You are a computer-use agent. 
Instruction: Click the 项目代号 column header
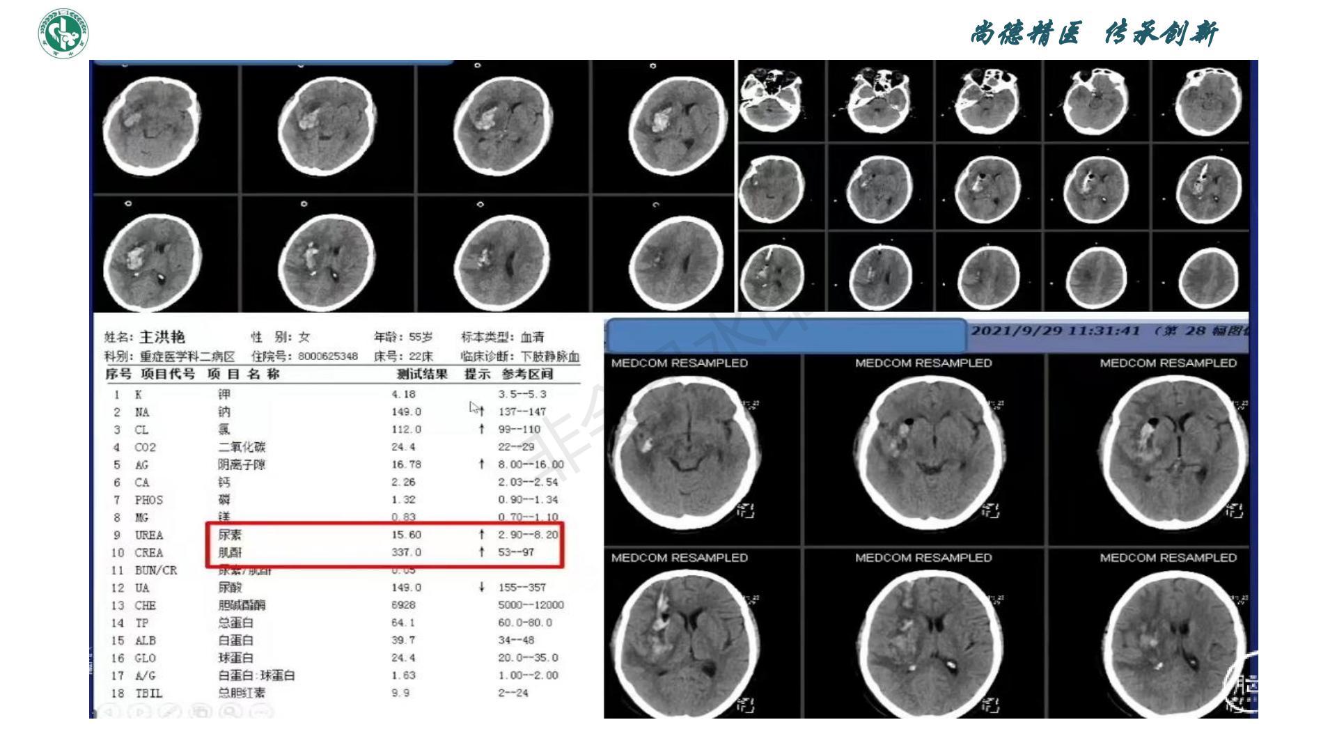(168, 374)
